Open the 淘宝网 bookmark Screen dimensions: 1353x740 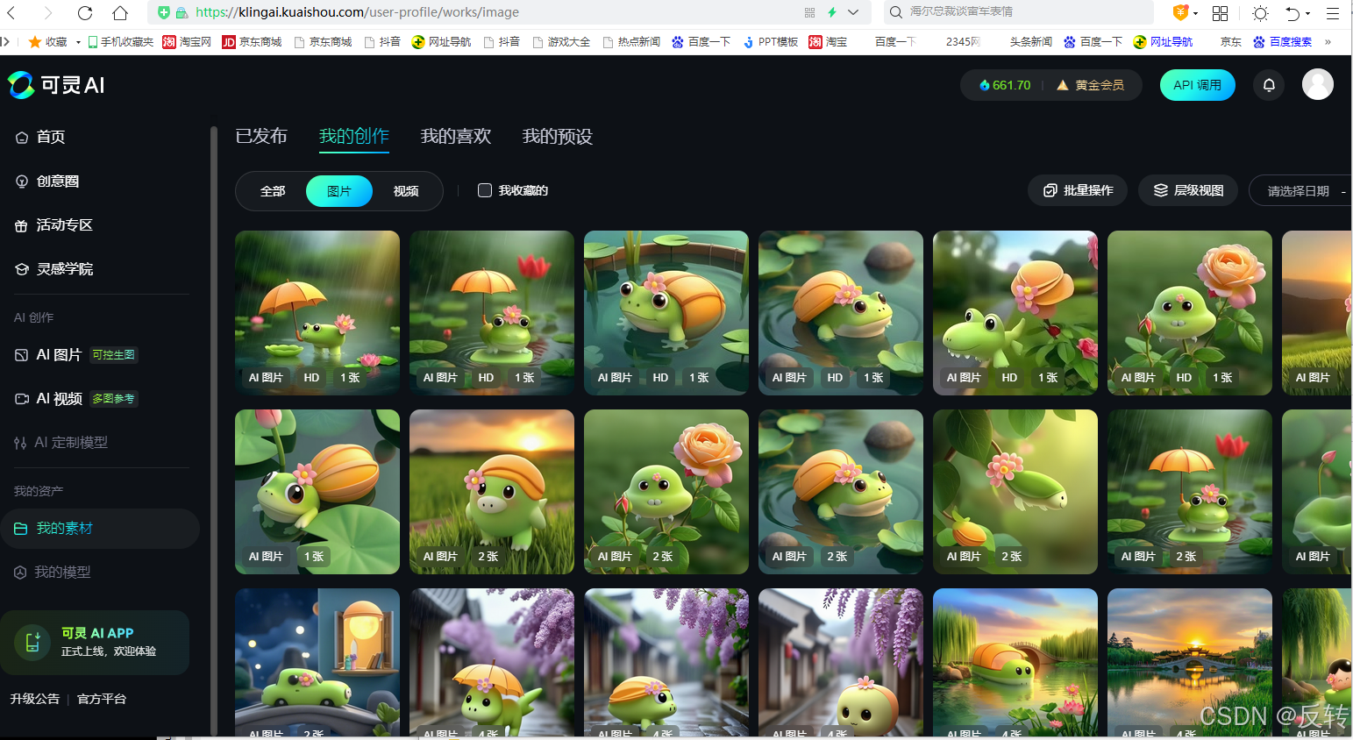[187, 42]
